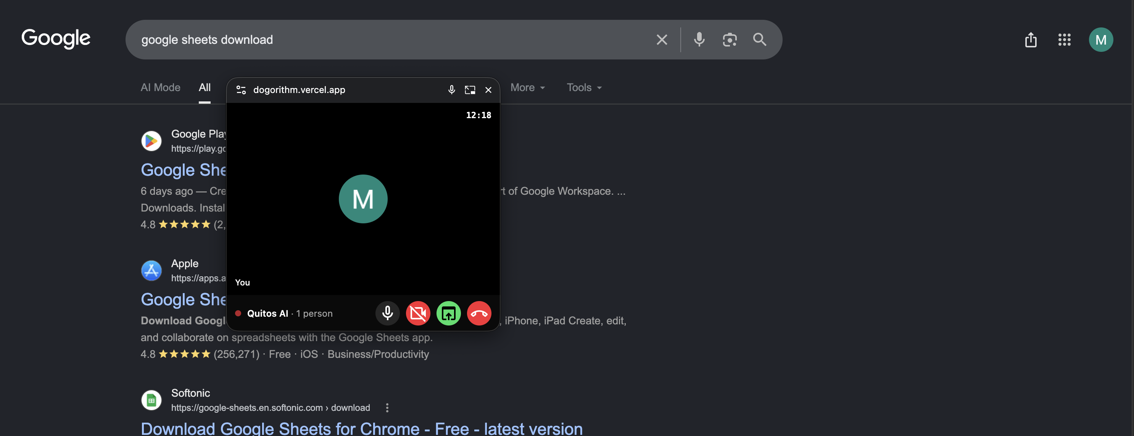Select the All results tab
1134x436 pixels.
[204, 87]
